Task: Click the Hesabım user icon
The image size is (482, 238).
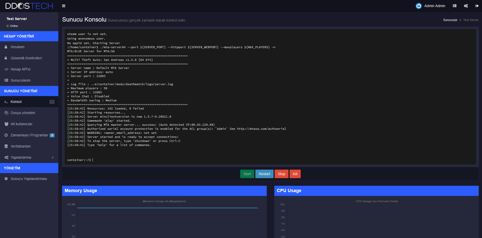Action: [x=6, y=47]
